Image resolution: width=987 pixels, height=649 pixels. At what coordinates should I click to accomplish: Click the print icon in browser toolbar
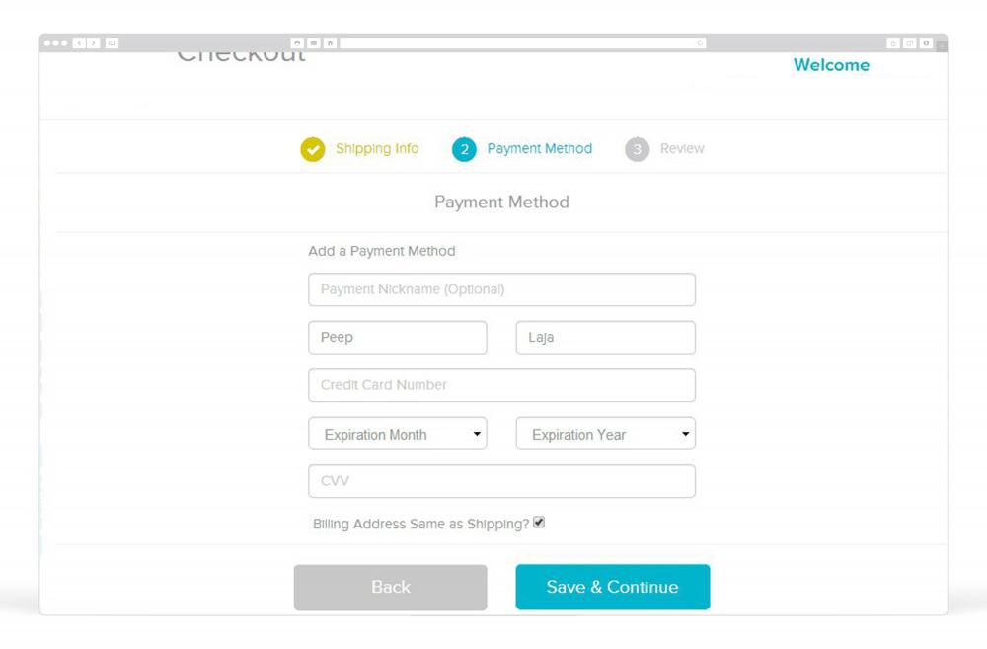[297, 42]
